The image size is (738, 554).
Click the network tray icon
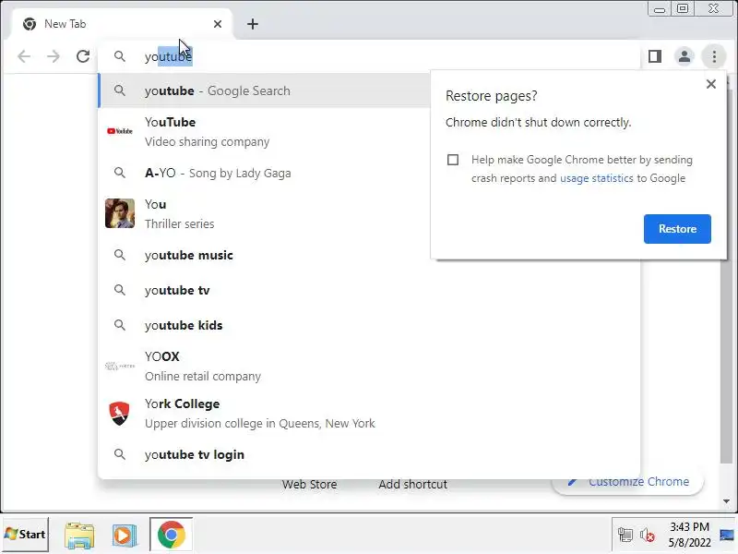point(625,536)
